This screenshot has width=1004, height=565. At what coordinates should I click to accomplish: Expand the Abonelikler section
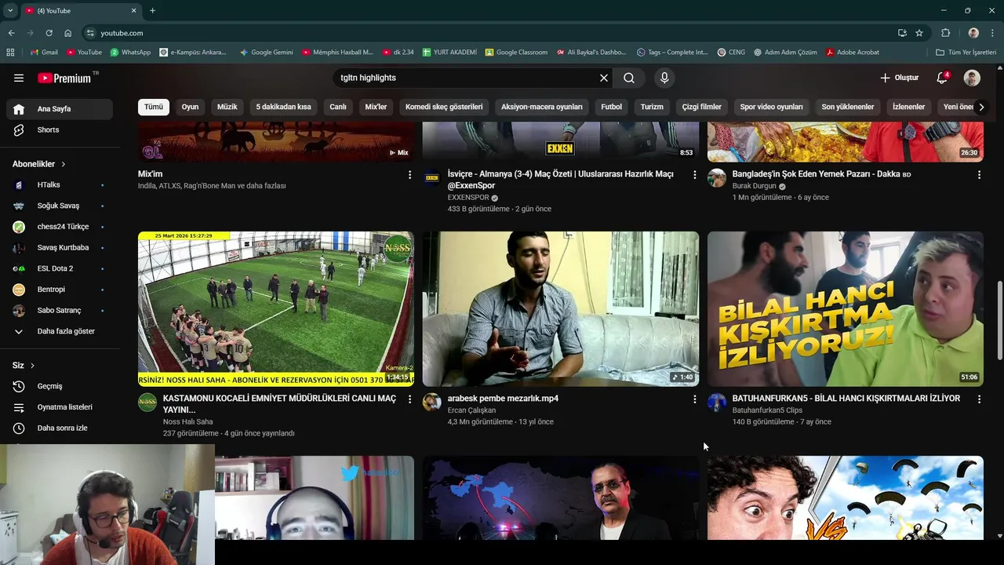(39, 164)
